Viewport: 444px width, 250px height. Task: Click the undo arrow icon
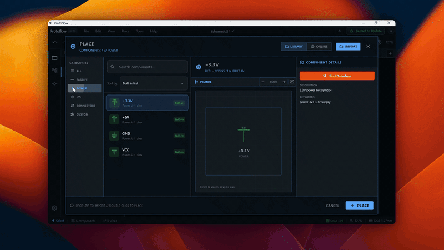click(x=55, y=42)
